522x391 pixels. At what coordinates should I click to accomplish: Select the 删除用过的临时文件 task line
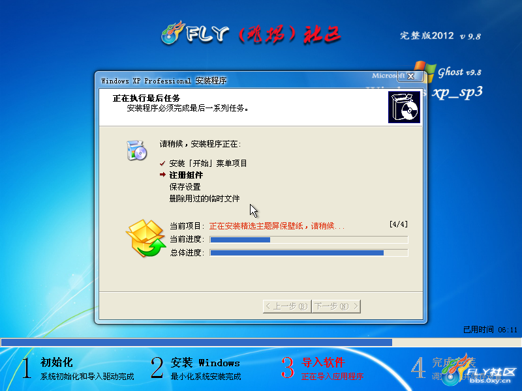pyautogui.click(x=204, y=199)
